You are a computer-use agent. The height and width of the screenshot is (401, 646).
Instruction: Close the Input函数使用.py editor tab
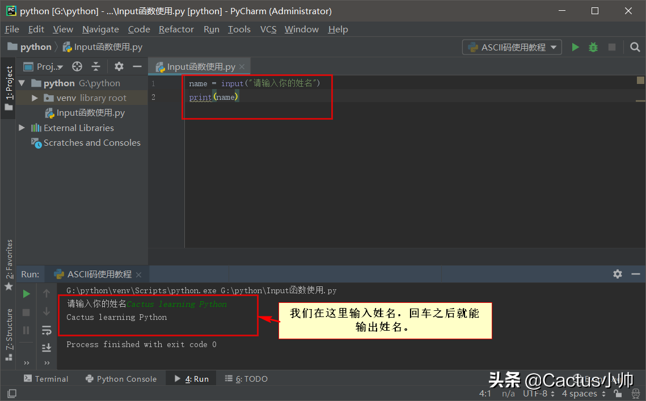tap(242, 67)
